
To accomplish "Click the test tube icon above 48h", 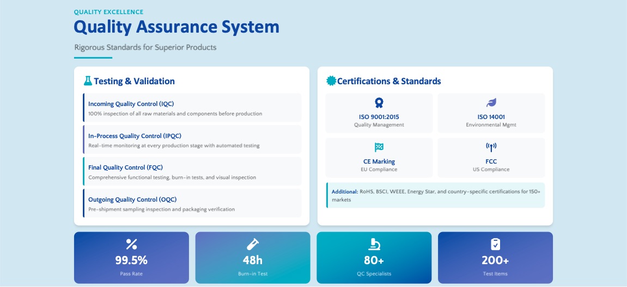I will tap(253, 244).
